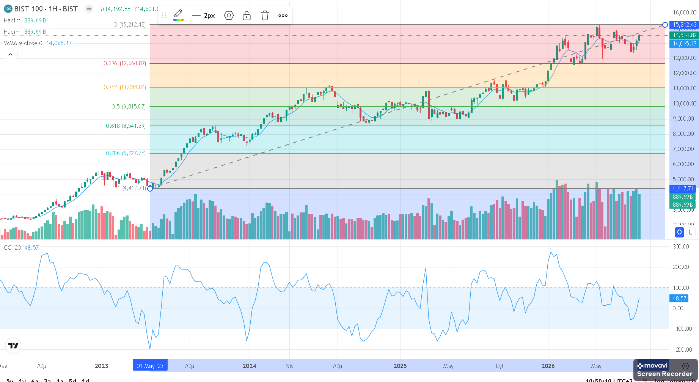Click the blue 14,065.17 WMA price scale label
The image size is (699, 382).
coord(684,44)
